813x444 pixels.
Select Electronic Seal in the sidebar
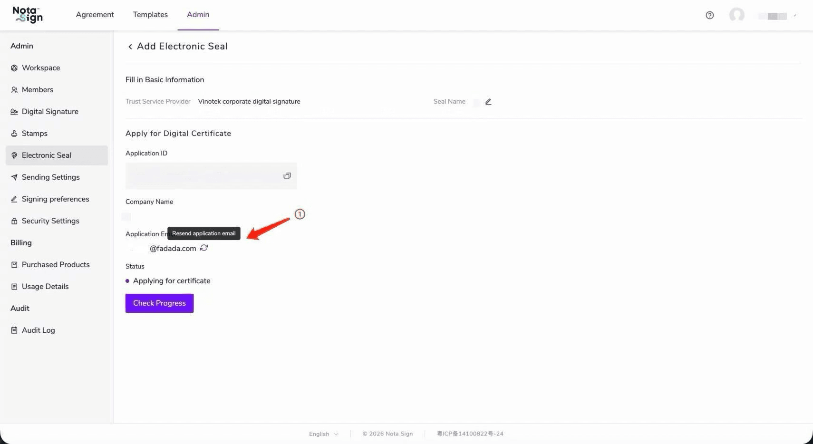(57, 155)
